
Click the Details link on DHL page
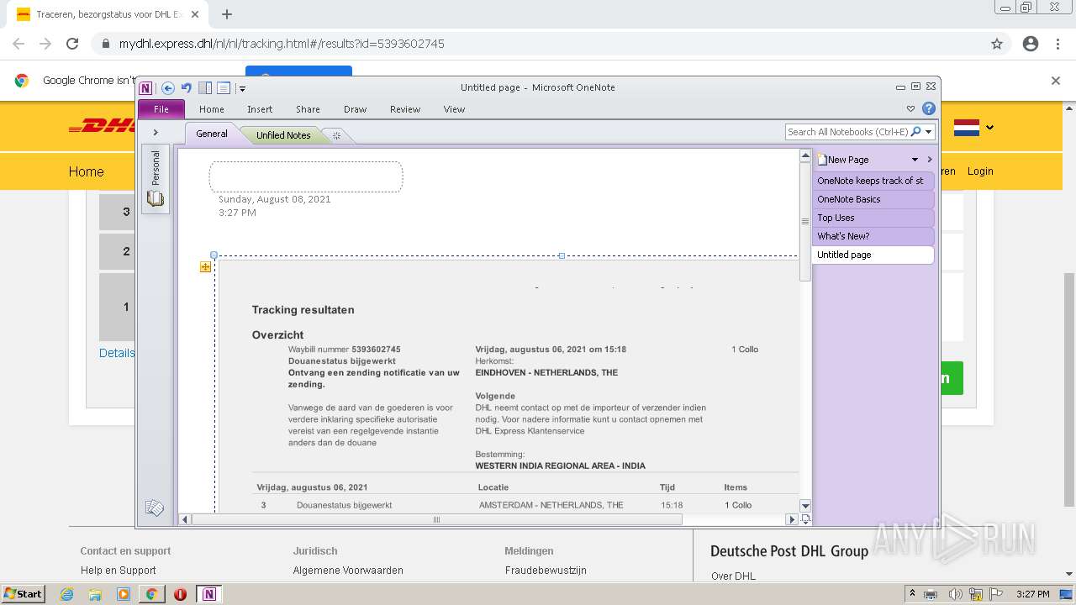(x=117, y=353)
